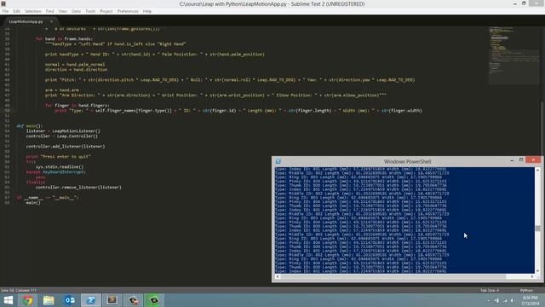This screenshot has height=307, width=545.
Task: Open the Goto menu
Action: 76,11
